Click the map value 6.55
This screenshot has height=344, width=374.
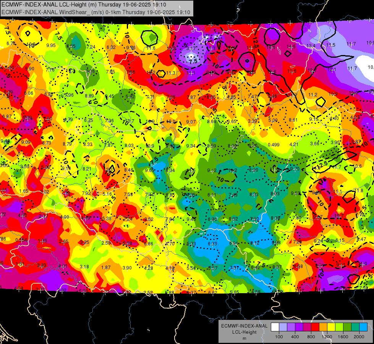(71, 46)
